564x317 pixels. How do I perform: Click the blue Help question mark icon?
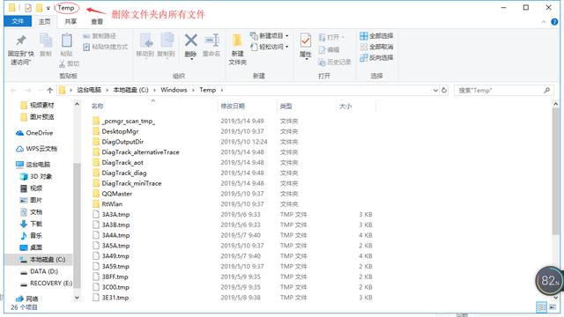click(554, 22)
